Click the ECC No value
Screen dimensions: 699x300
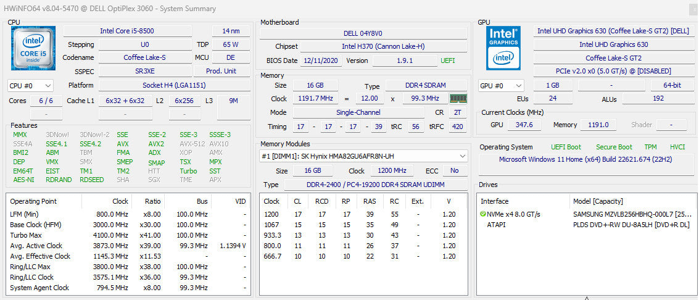pos(454,171)
